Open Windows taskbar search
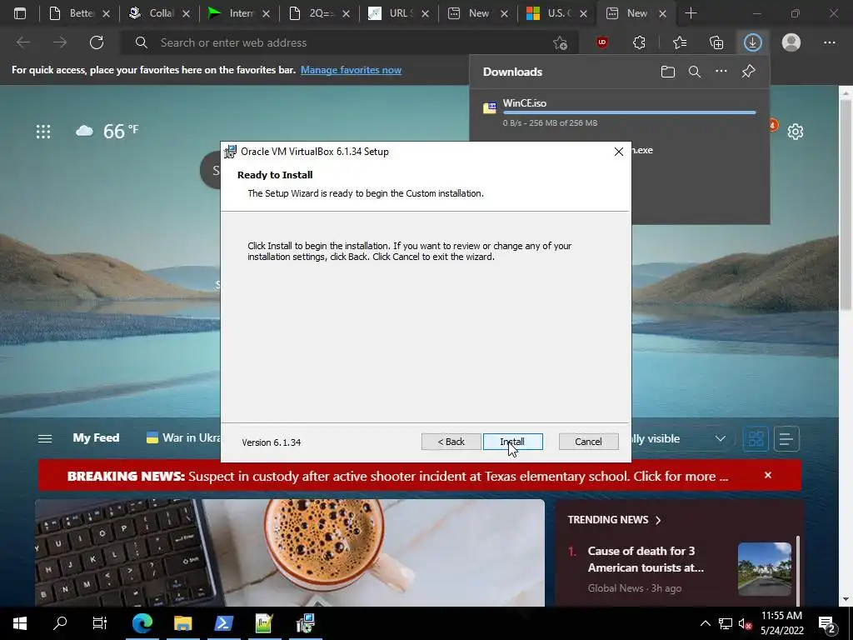Screen dimensions: 853x640 60,622
